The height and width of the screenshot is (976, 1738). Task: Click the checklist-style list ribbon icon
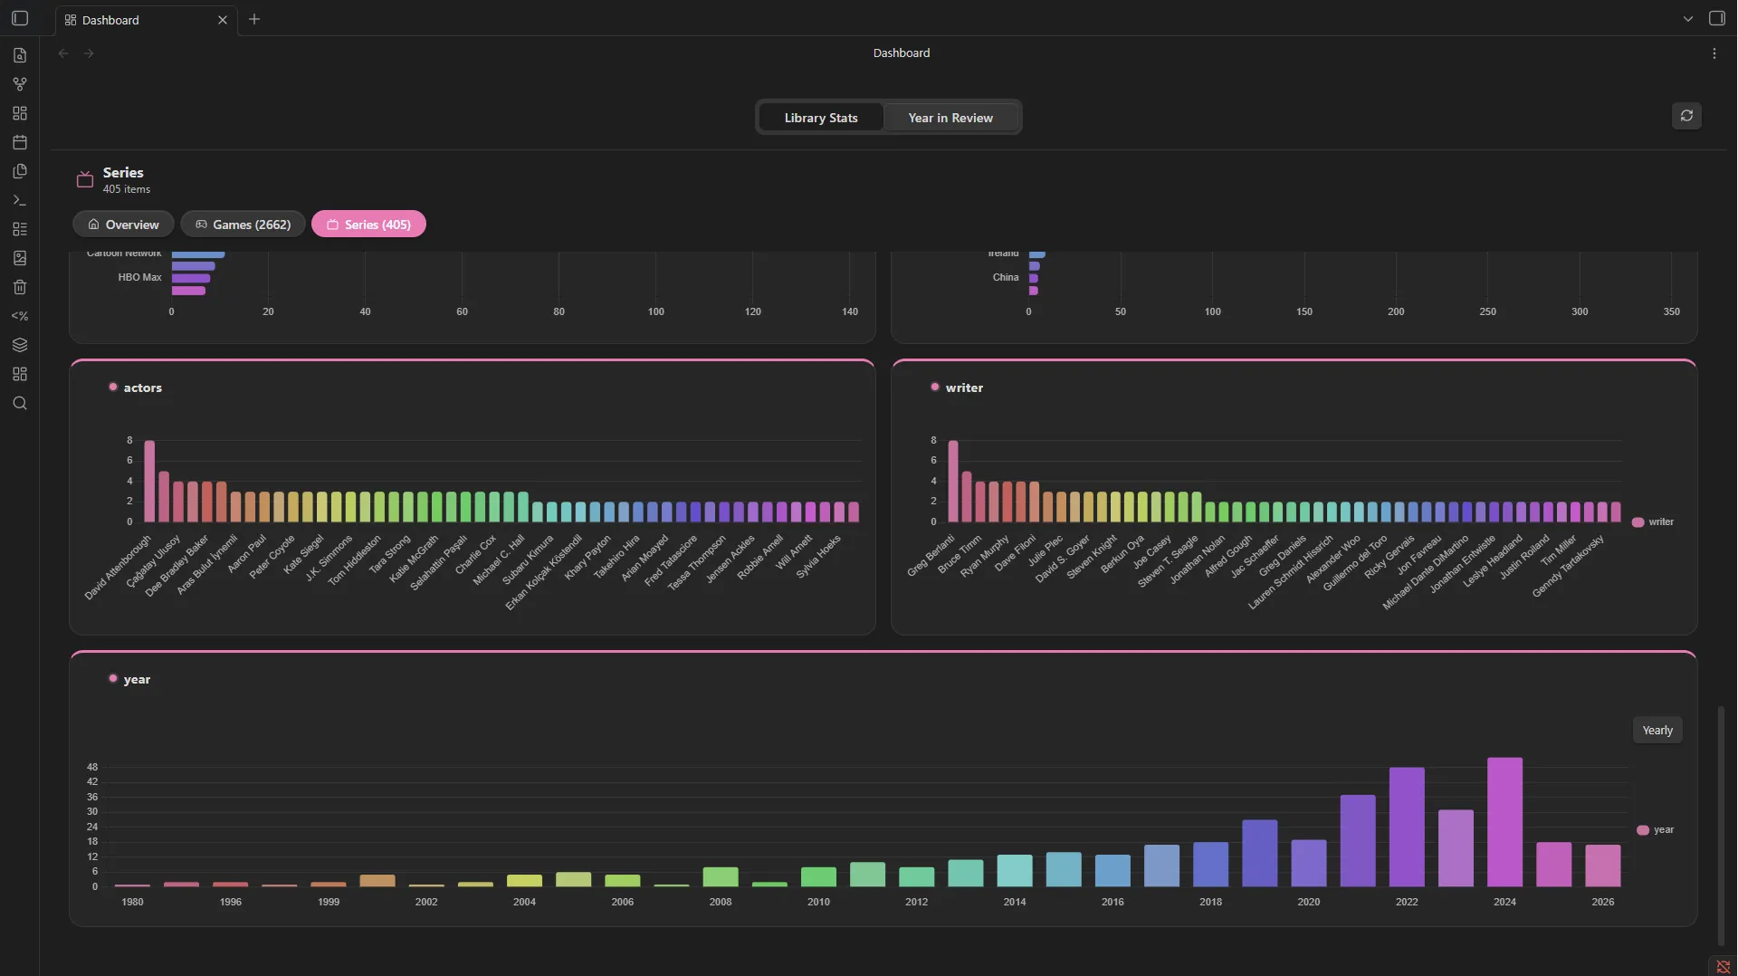pyautogui.click(x=20, y=229)
